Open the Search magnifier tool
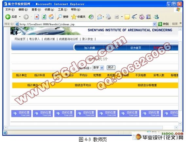The image size is (186, 142). [x=59, y=17]
